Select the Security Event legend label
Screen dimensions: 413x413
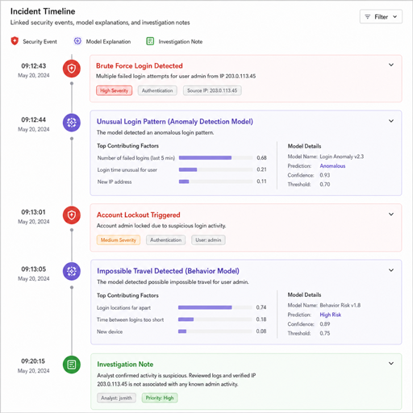(x=40, y=42)
